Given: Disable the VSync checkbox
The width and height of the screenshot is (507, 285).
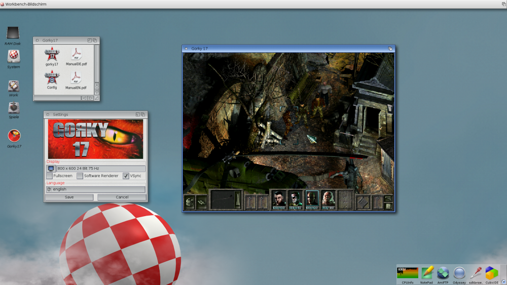Looking at the screenshot, I should pos(126,176).
